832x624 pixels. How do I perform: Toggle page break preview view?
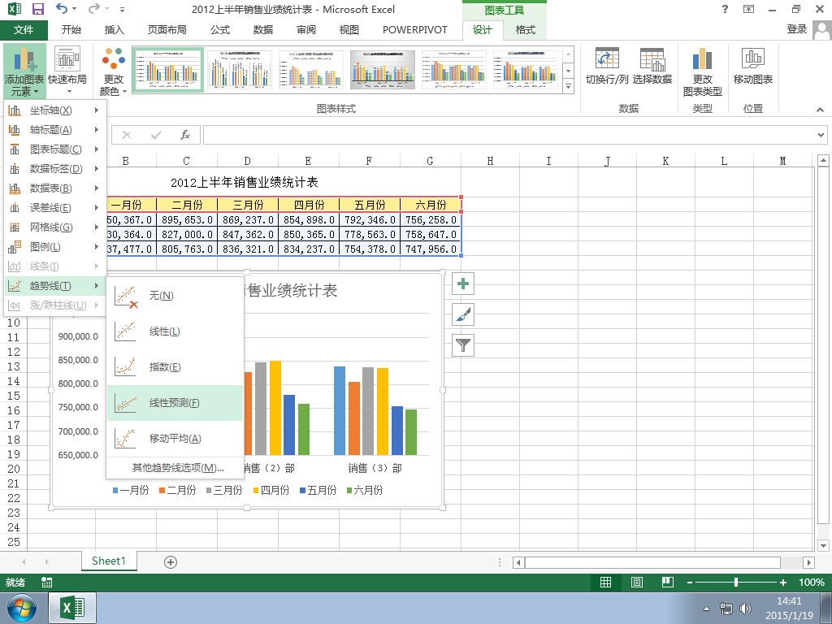click(668, 582)
